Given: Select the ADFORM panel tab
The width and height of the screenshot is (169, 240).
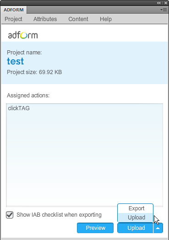Looking at the screenshot, I should pos(14,10).
